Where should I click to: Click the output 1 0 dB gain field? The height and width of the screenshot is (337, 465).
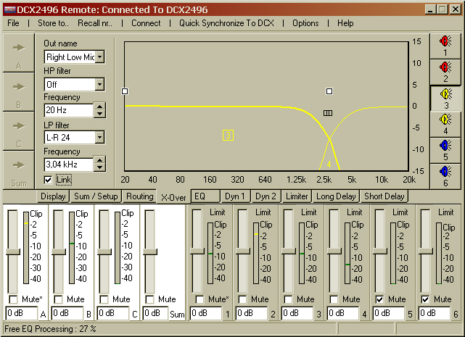point(206,313)
